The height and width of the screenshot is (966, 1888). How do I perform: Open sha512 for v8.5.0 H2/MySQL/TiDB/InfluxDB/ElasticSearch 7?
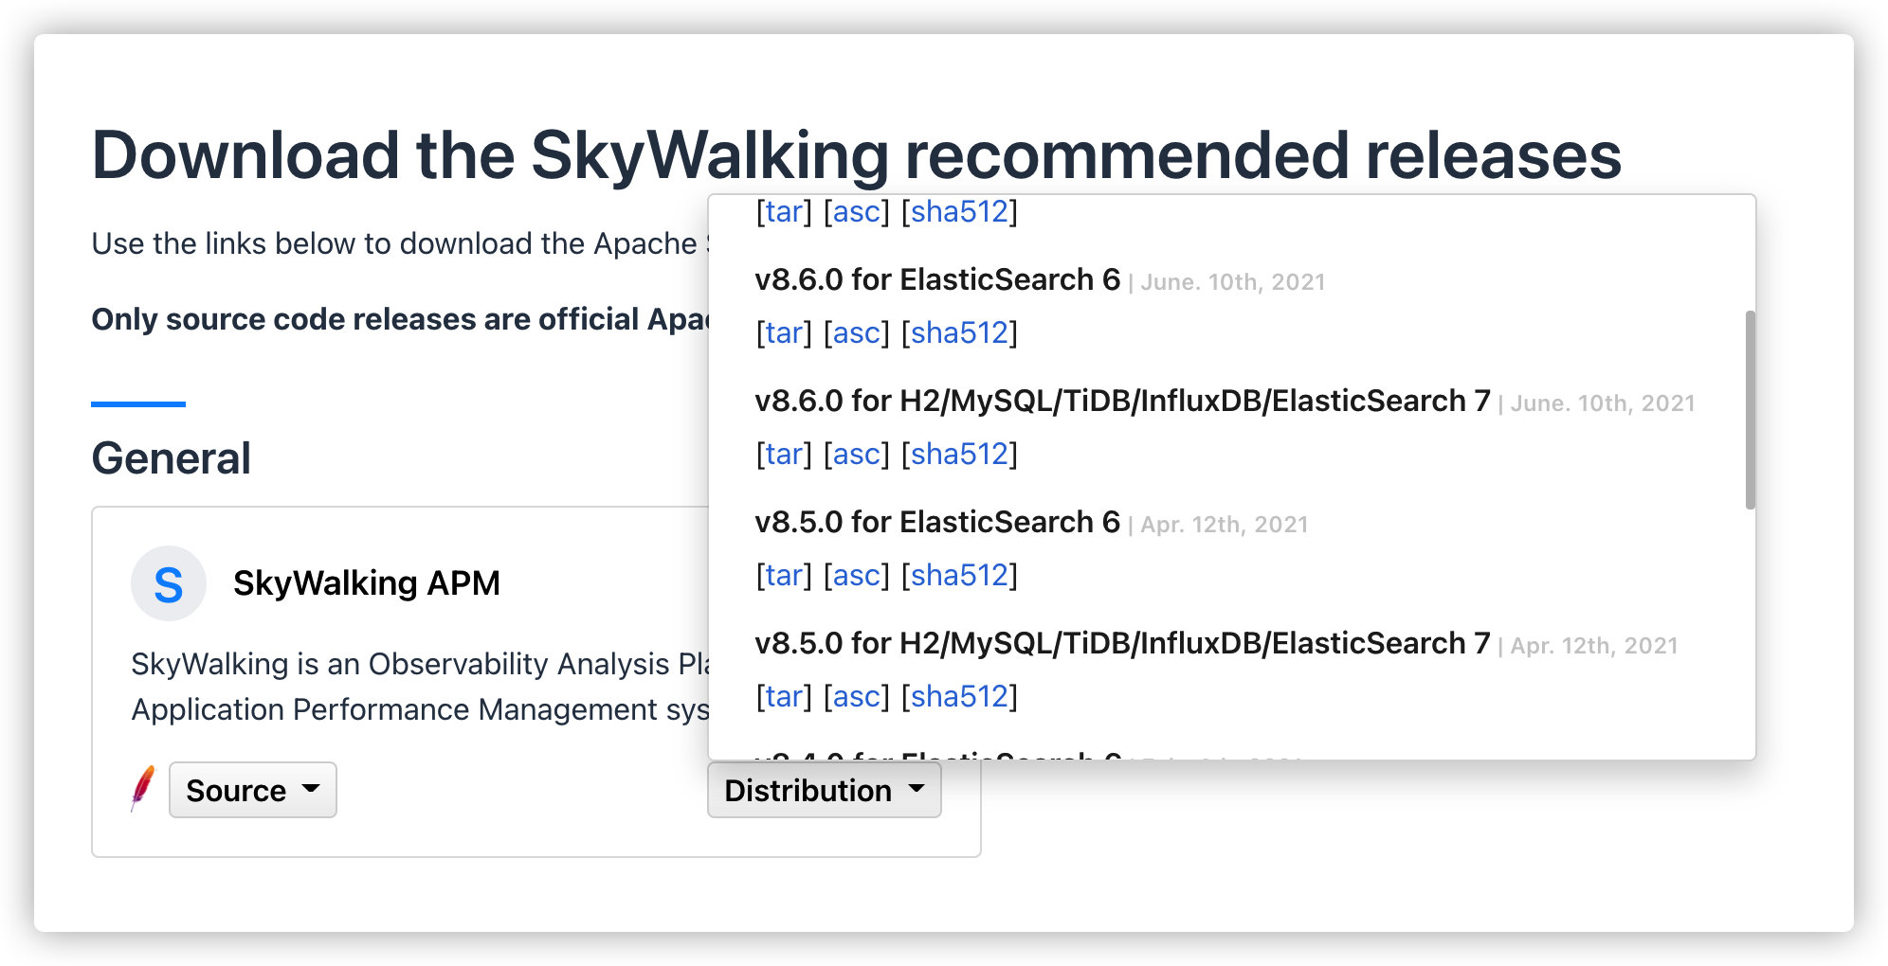tap(959, 696)
